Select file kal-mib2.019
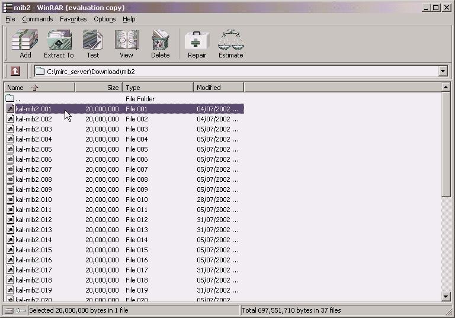The width and height of the screenshot is (455, 318). pos(34,290)
